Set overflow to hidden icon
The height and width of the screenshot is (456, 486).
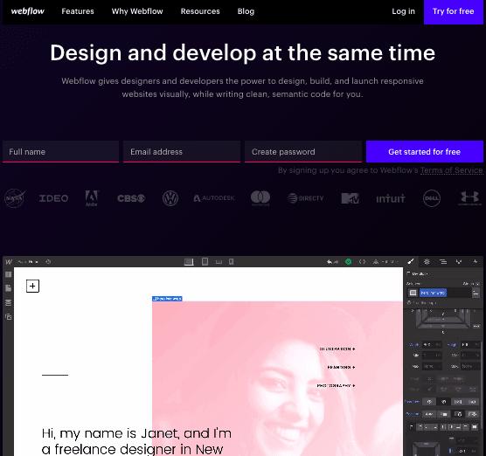(x=443, y=402)
